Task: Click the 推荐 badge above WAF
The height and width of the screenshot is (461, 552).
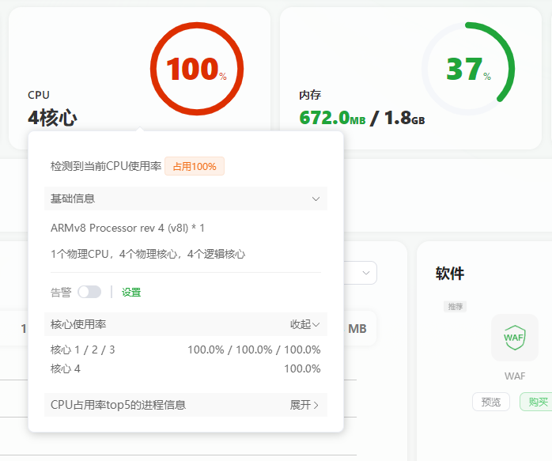Action: [x=455, y=307]
